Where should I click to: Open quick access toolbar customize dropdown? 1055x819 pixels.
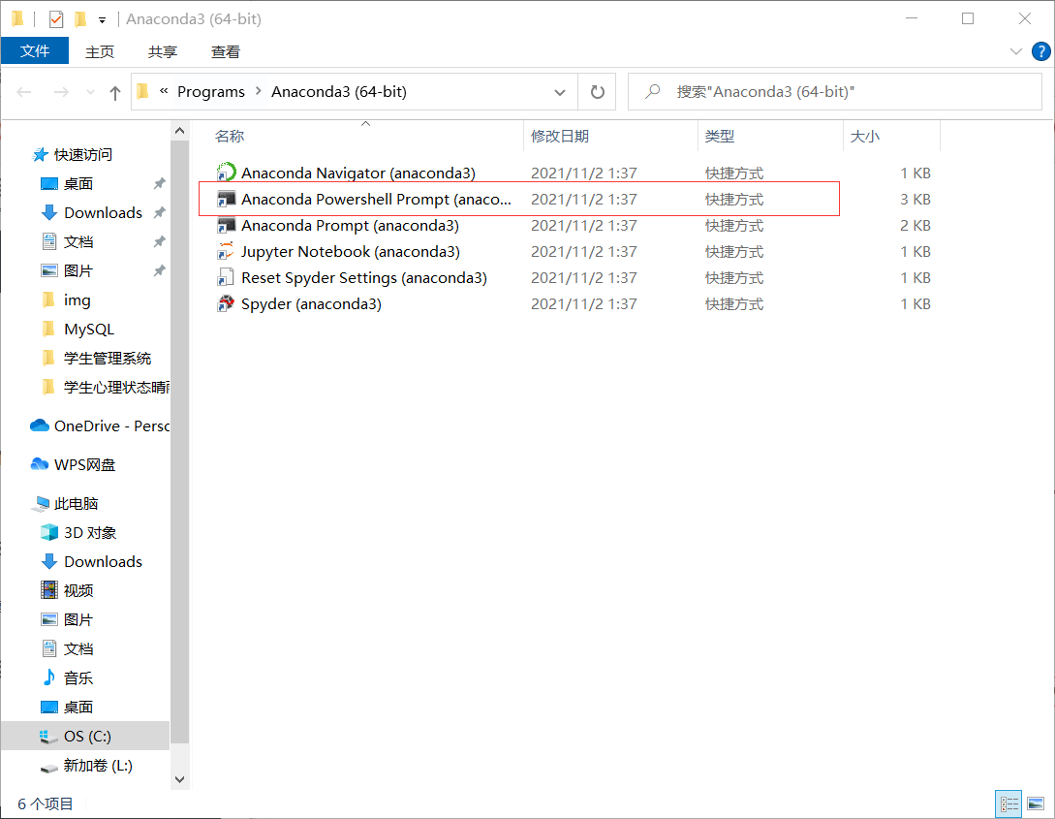tap(103, 20)
